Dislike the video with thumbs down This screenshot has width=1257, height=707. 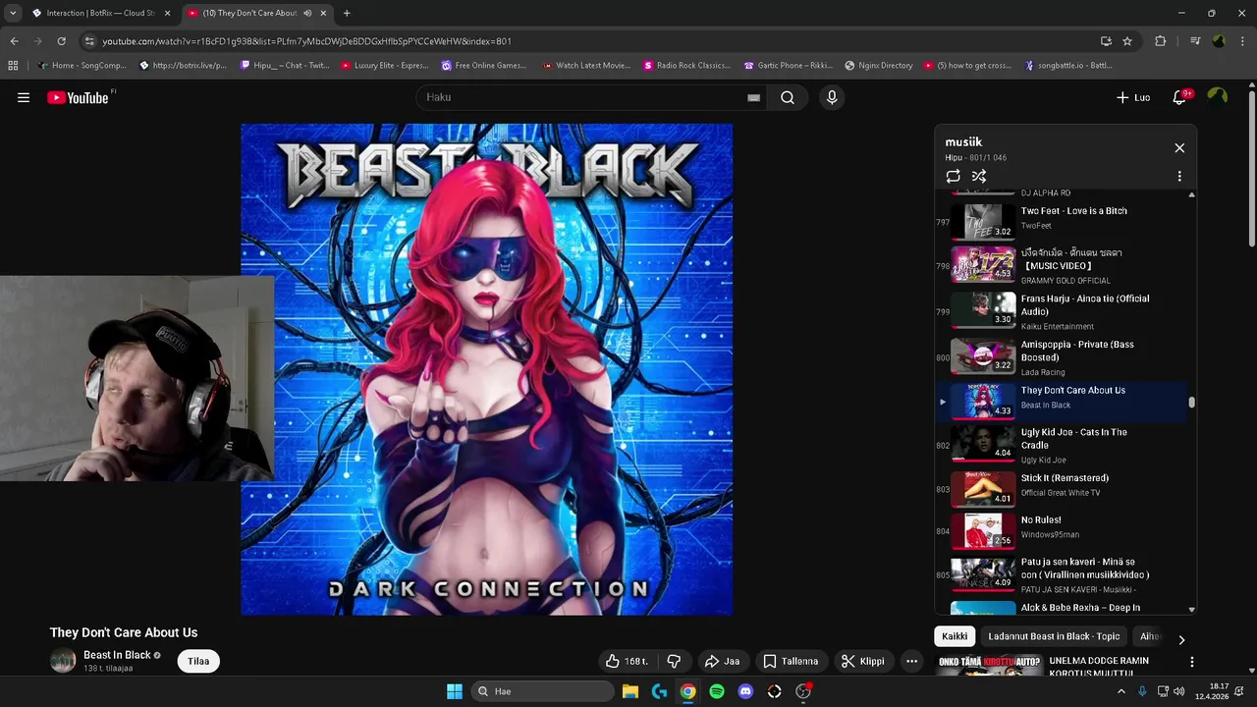coord(674,661)
